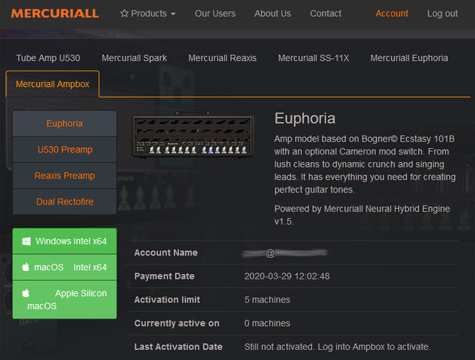Open the Account page
The height and width of the screenshot is (360, 475).
[392, 14]
